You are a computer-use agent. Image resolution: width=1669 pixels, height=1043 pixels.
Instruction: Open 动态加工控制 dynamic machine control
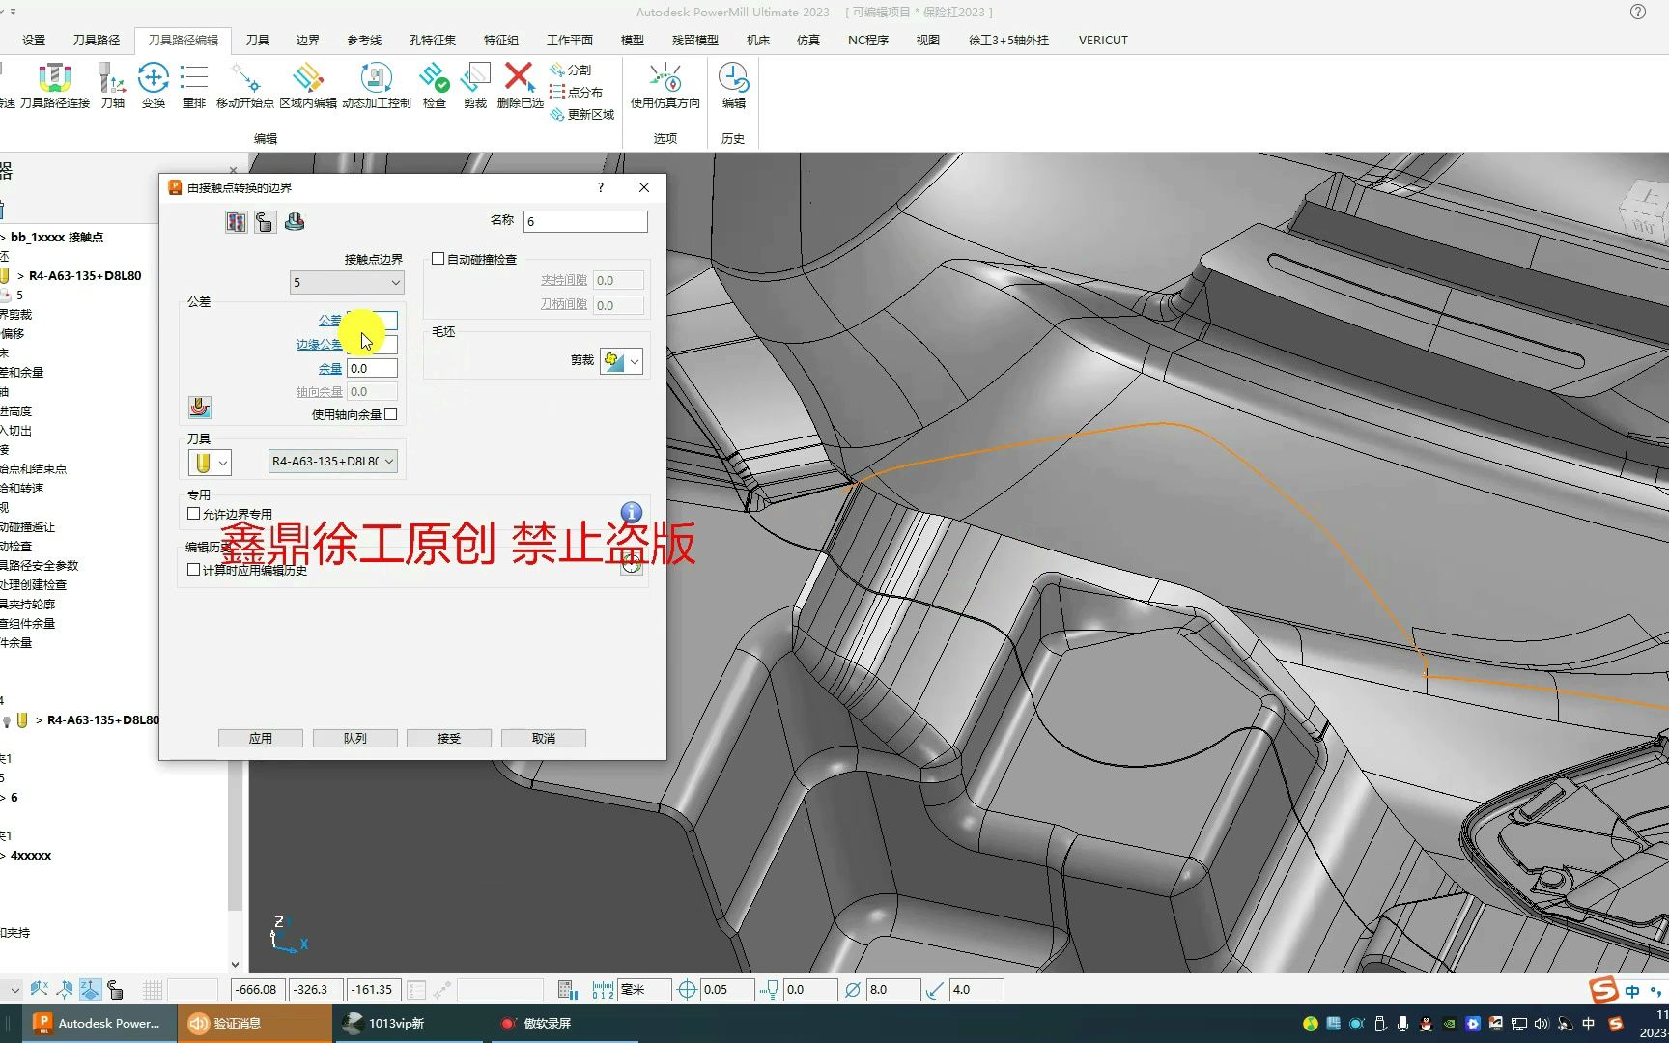point(376,85)
